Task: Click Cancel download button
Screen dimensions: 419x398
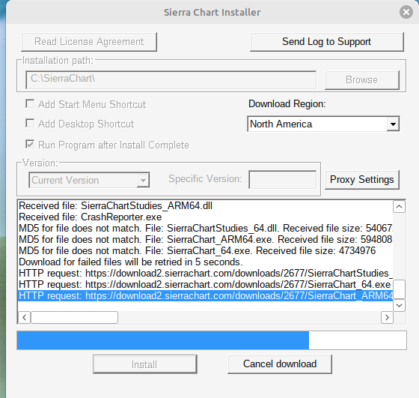Action: [x=280, y=364]
